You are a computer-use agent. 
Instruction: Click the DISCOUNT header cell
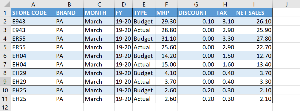click(196, 13)
